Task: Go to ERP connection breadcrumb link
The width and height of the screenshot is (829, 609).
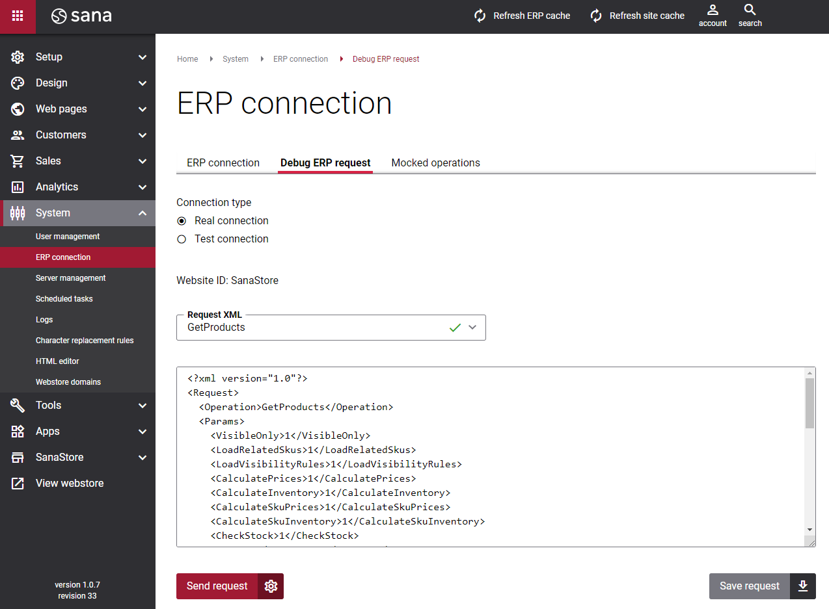Action: pos(301,59)
